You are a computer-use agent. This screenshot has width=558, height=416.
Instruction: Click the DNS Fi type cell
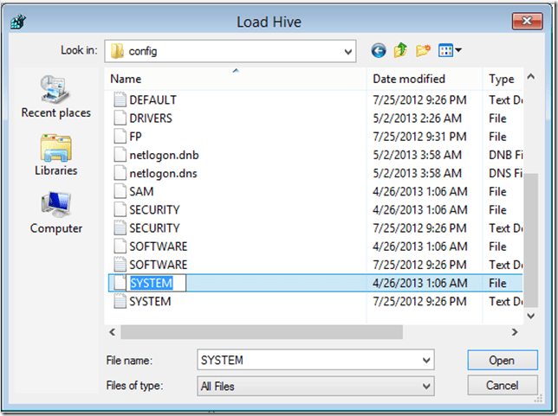point(506,173)
